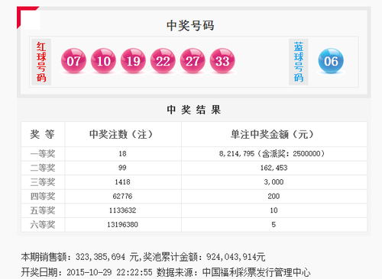This screenshot has height=279, width=382.
Task: Select the 一等奖 row label
Action: (x=43, y=153)
